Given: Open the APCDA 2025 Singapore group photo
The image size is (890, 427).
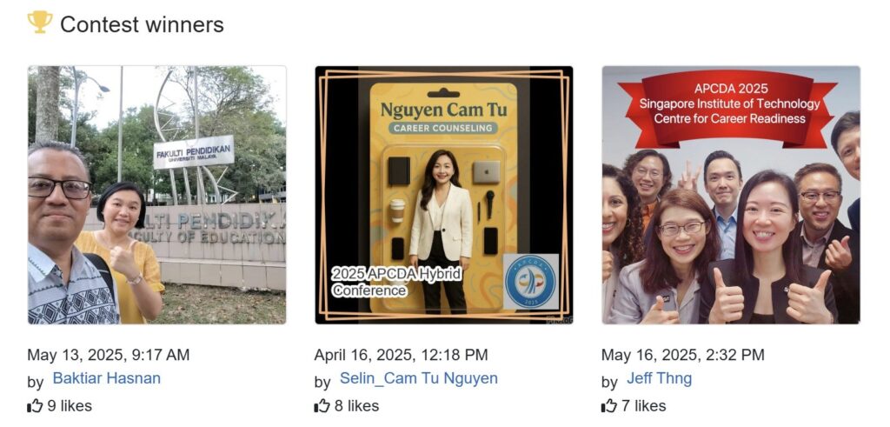Looking at the screenshot, I should coord(731,195).
